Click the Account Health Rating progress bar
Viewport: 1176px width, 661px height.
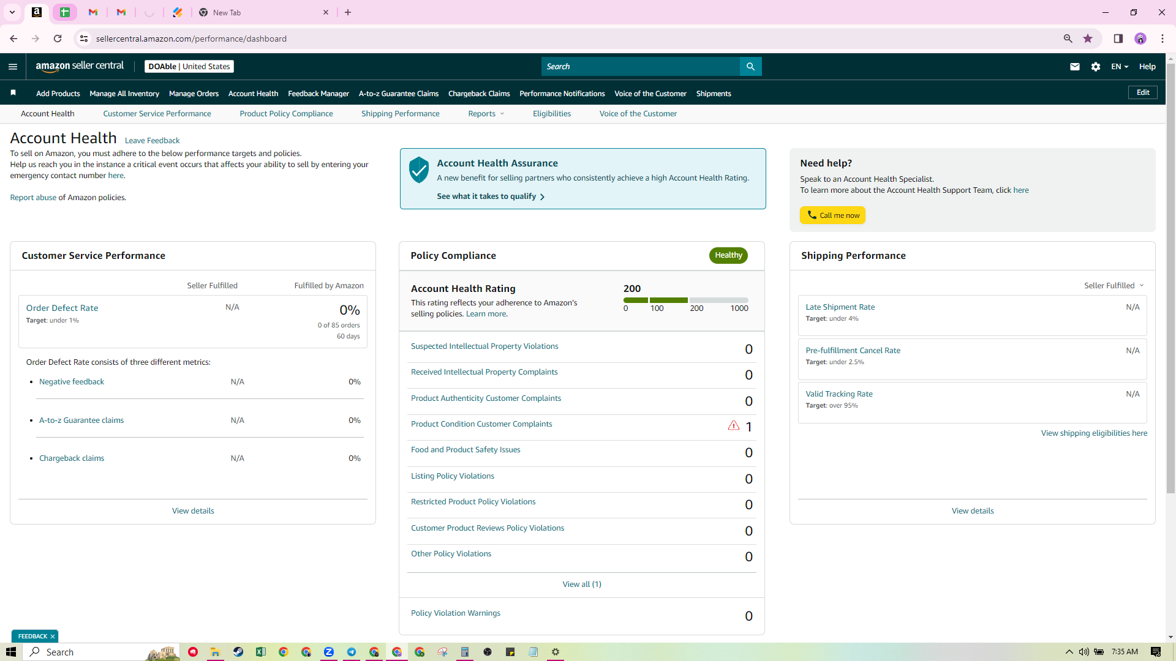click(686, 301)
